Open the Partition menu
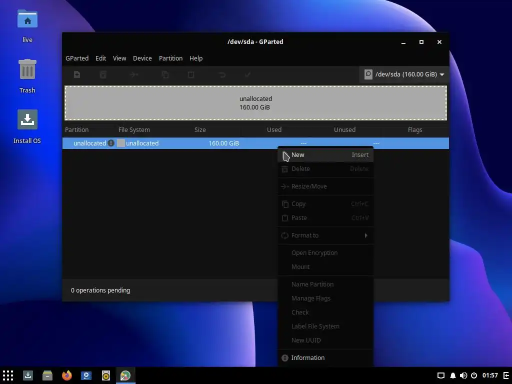Screen dimensions: 512x384 click(171, 58)
